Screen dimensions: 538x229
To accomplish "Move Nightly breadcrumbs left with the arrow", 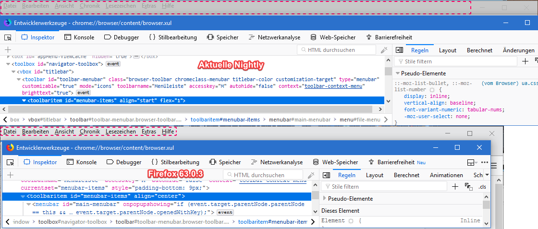I will tap(5, 120).
